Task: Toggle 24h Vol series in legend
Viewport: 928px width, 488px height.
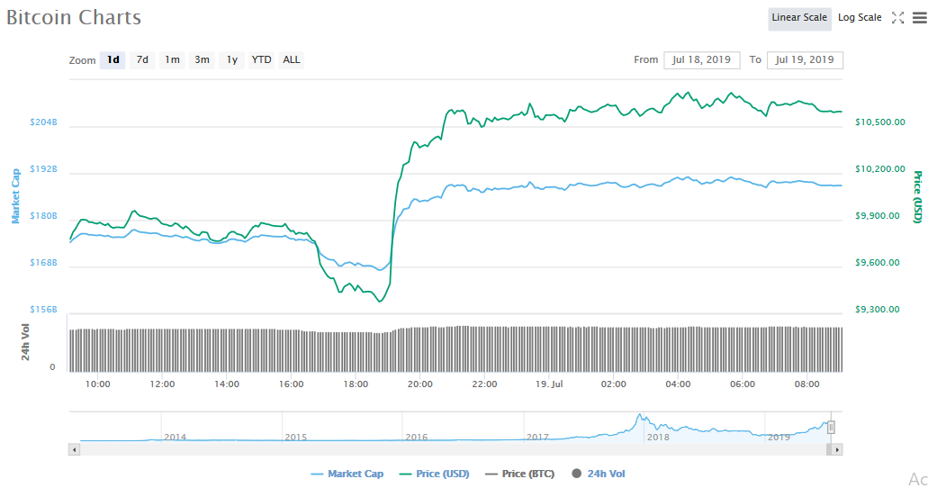Action: [599, 474]
